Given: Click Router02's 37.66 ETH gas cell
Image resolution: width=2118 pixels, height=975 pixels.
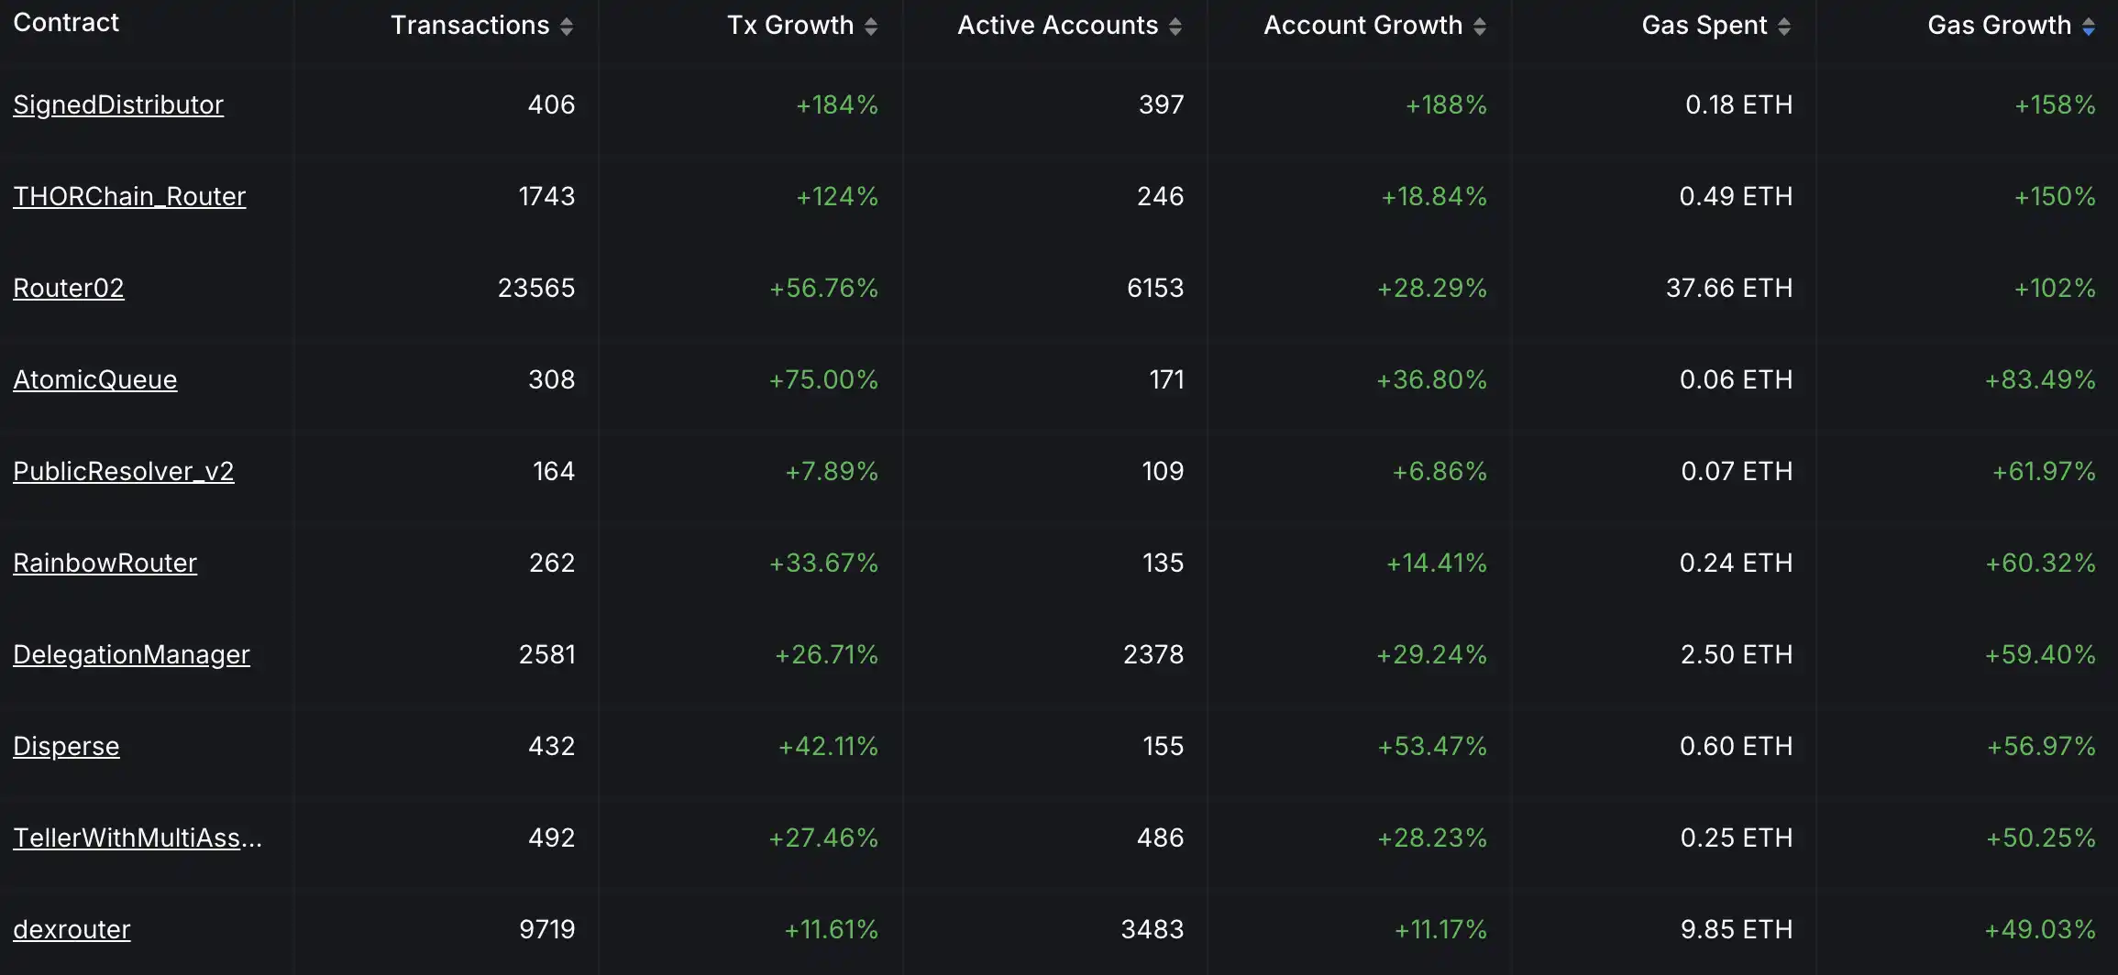Looking at the screenshot, I should [x=1728, y=289].
